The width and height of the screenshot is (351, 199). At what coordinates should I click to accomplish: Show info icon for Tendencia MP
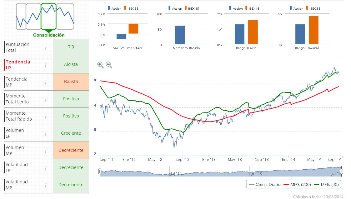coord(46,82)
